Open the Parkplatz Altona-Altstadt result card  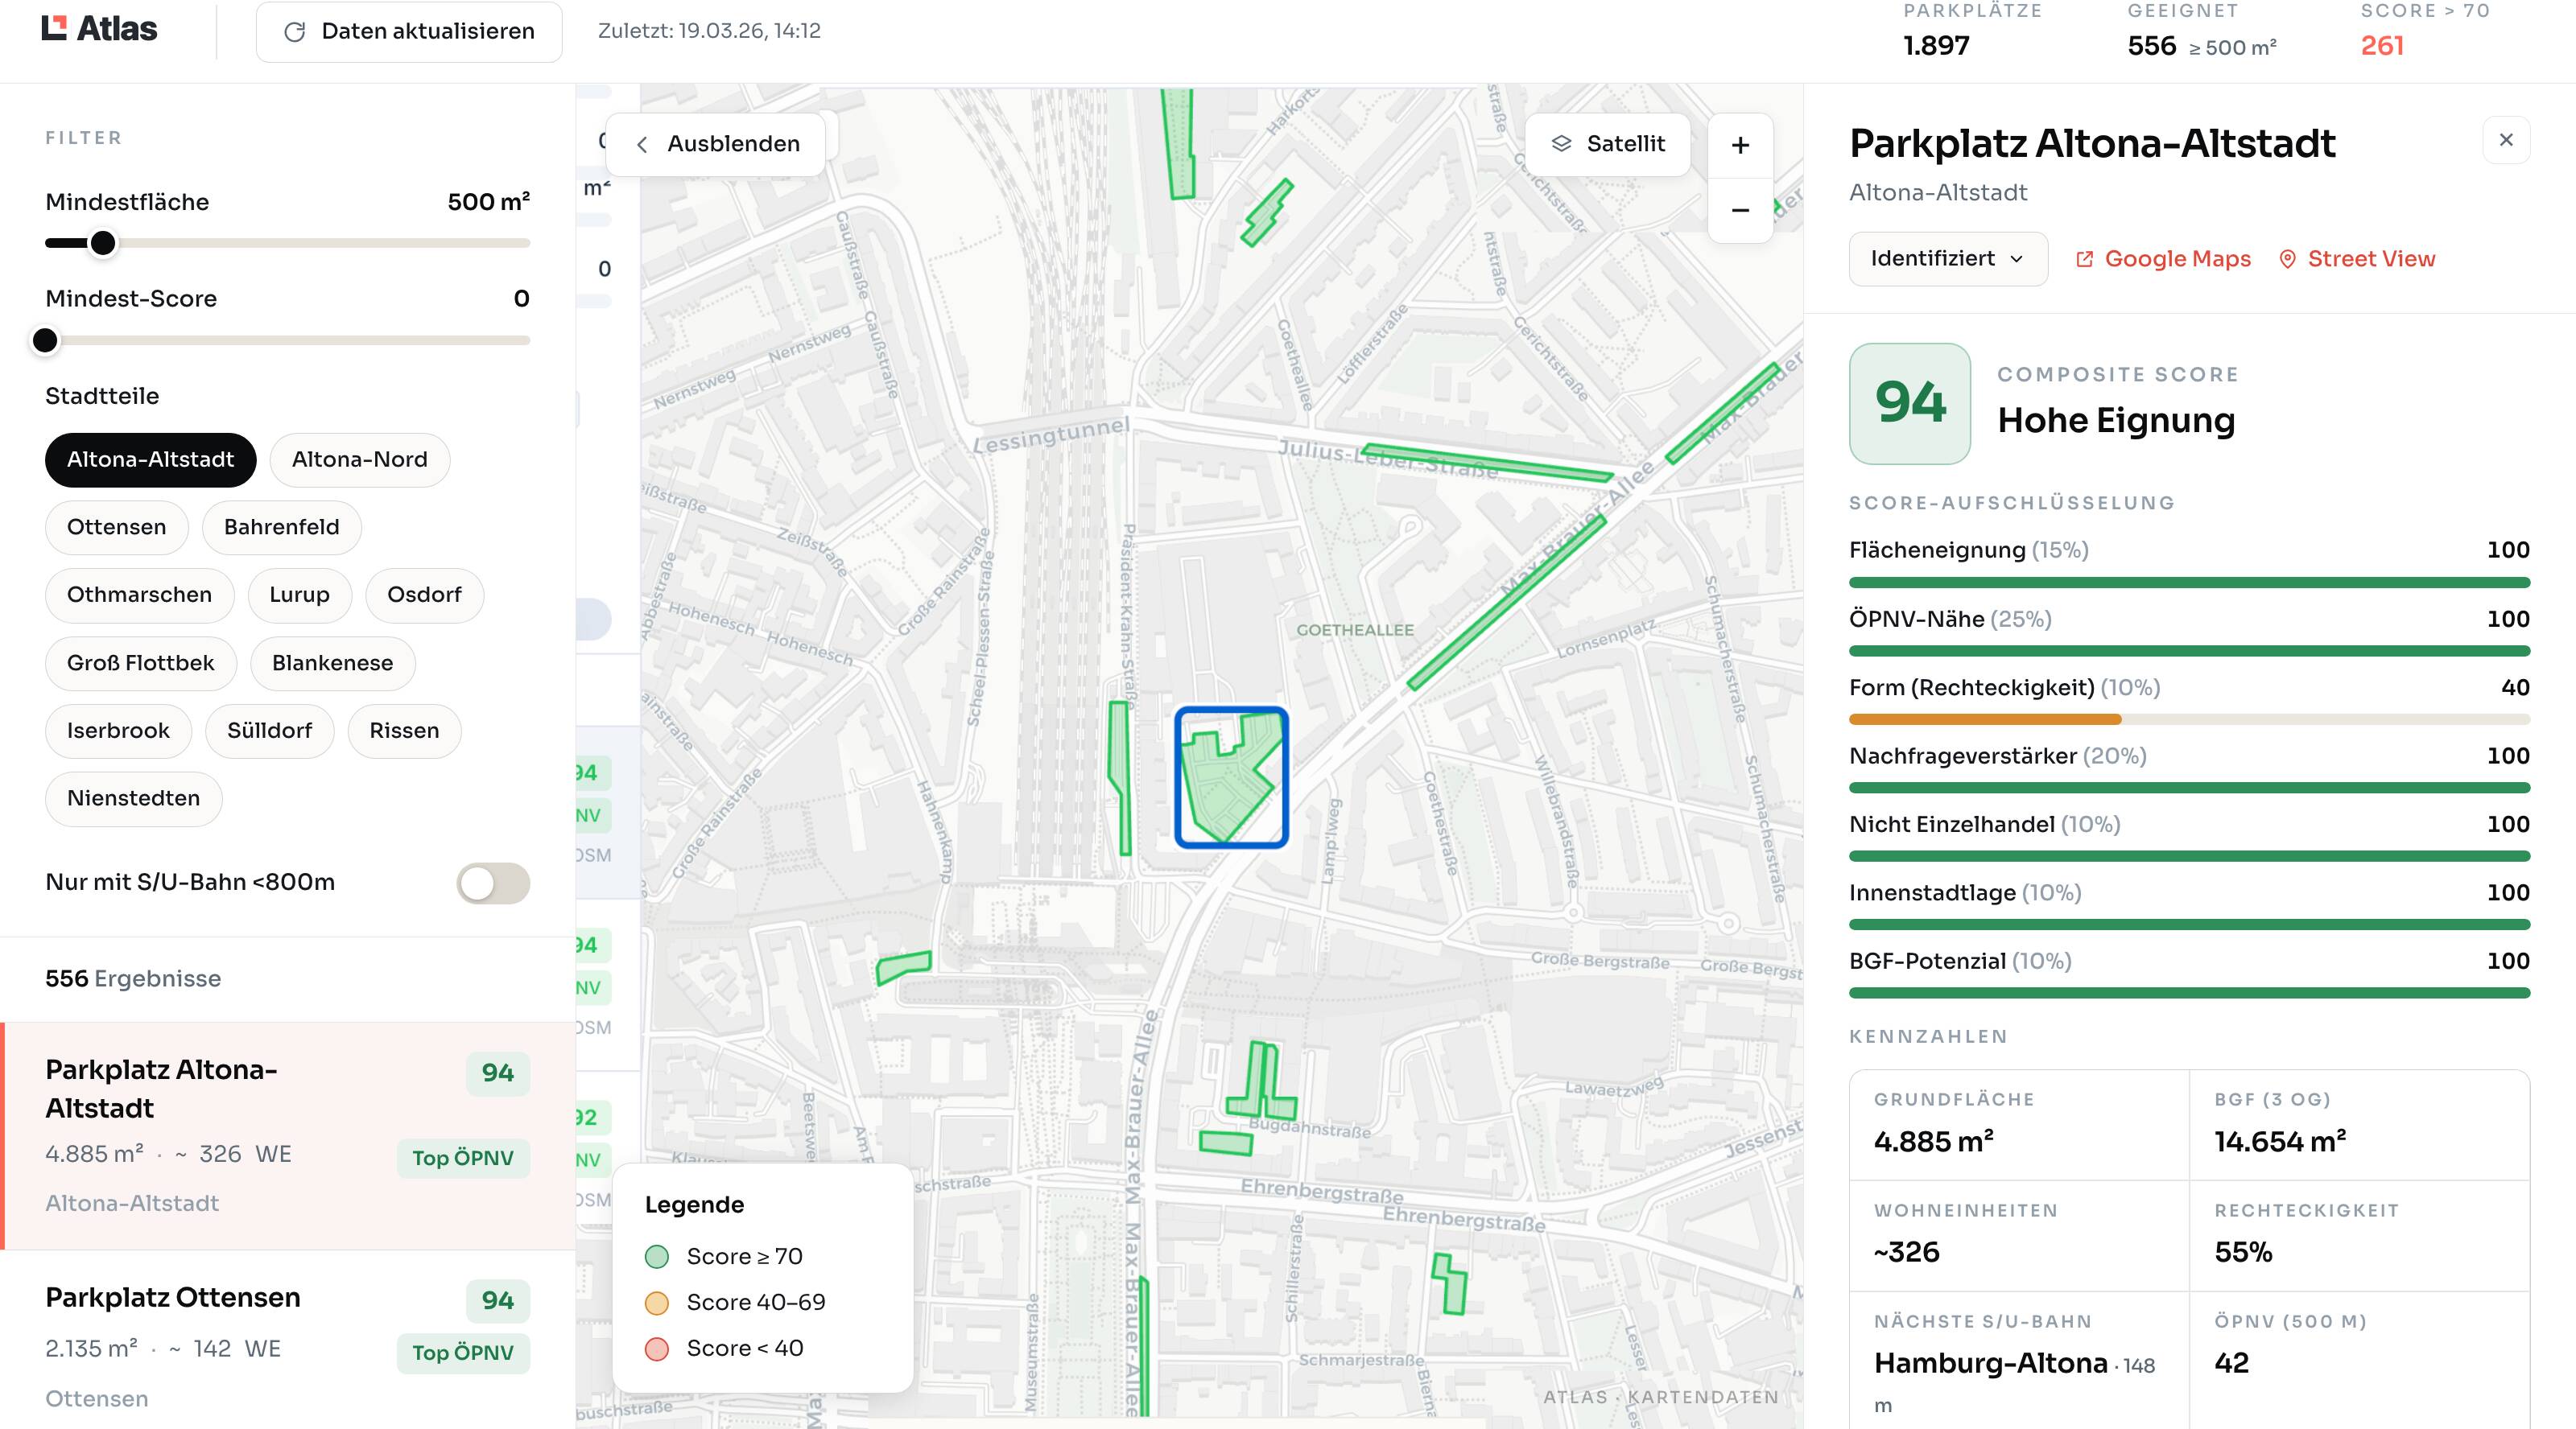tap(288, 1136)
